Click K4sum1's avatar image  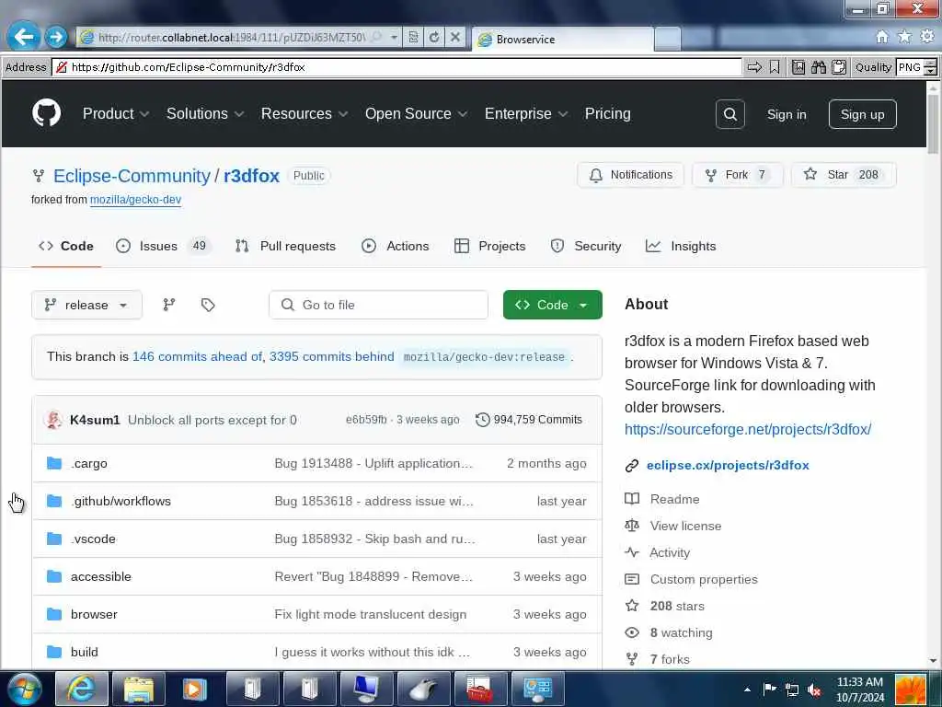click(53, 420)
